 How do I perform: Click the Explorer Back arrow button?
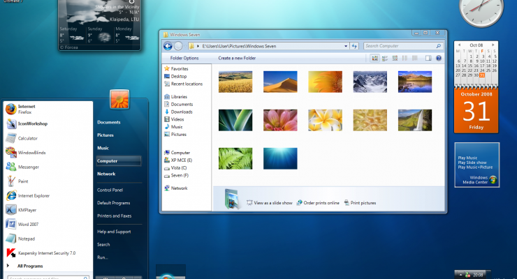pos(168,45)
